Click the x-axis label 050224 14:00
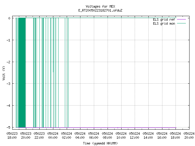The height and width of the screenshot is (146, 195). (x=148, y=136)
